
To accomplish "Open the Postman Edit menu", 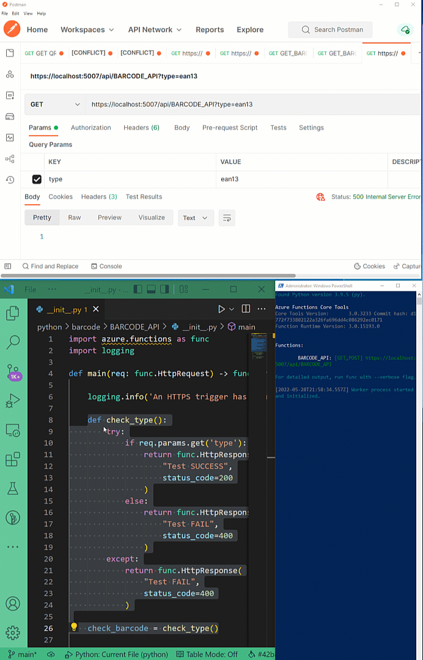I will (15, 13).
